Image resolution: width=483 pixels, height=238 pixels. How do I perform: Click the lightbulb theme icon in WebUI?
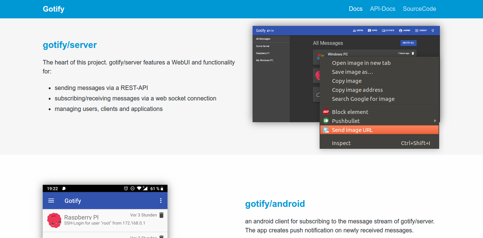(433, 30)
